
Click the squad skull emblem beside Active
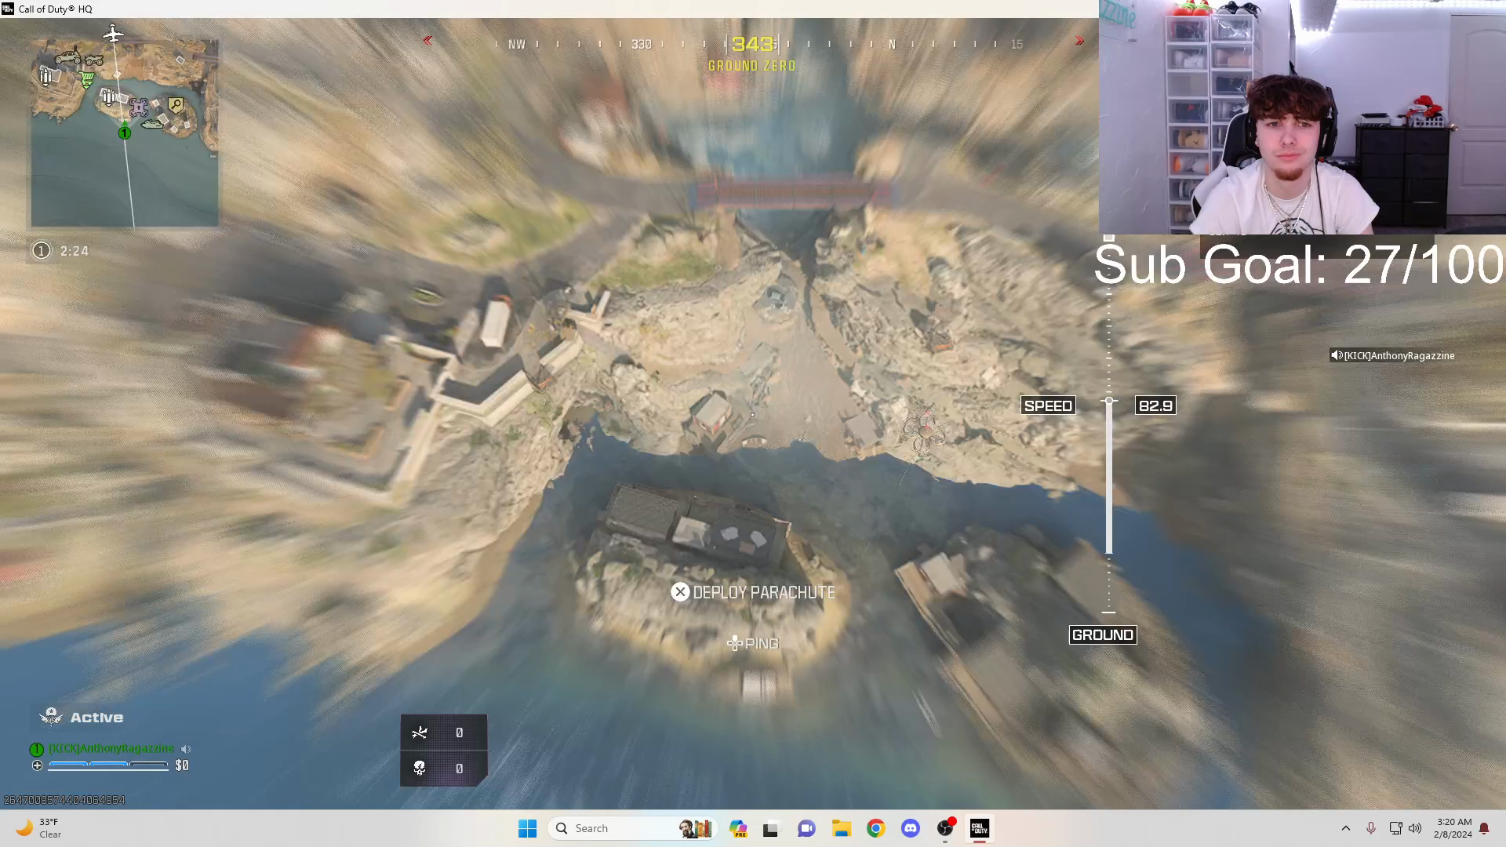[x=52, y=716]
